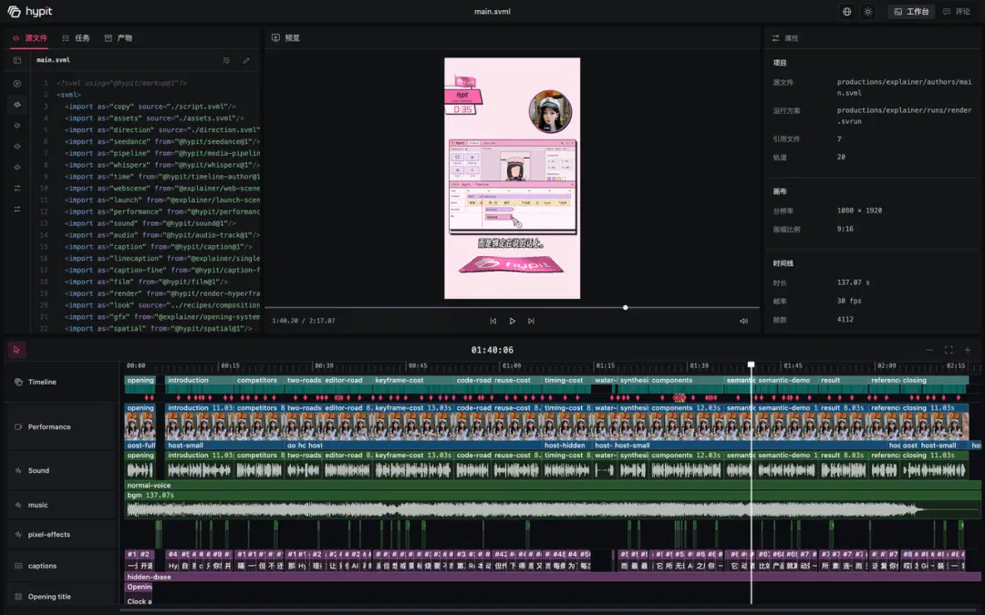Toggle the file panel sidebar icon
The width and height of the screenshot is (985, 615).
[x=17, y=60]
